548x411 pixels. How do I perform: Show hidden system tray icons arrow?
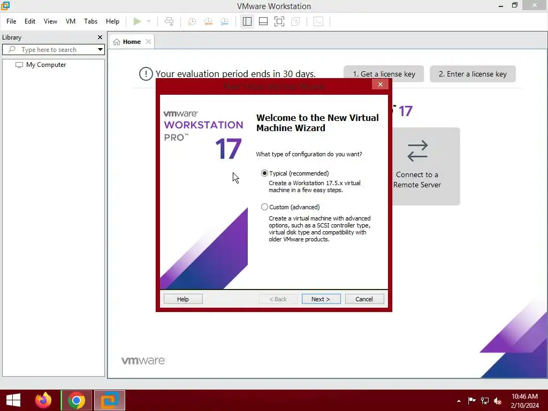point(459,401)
